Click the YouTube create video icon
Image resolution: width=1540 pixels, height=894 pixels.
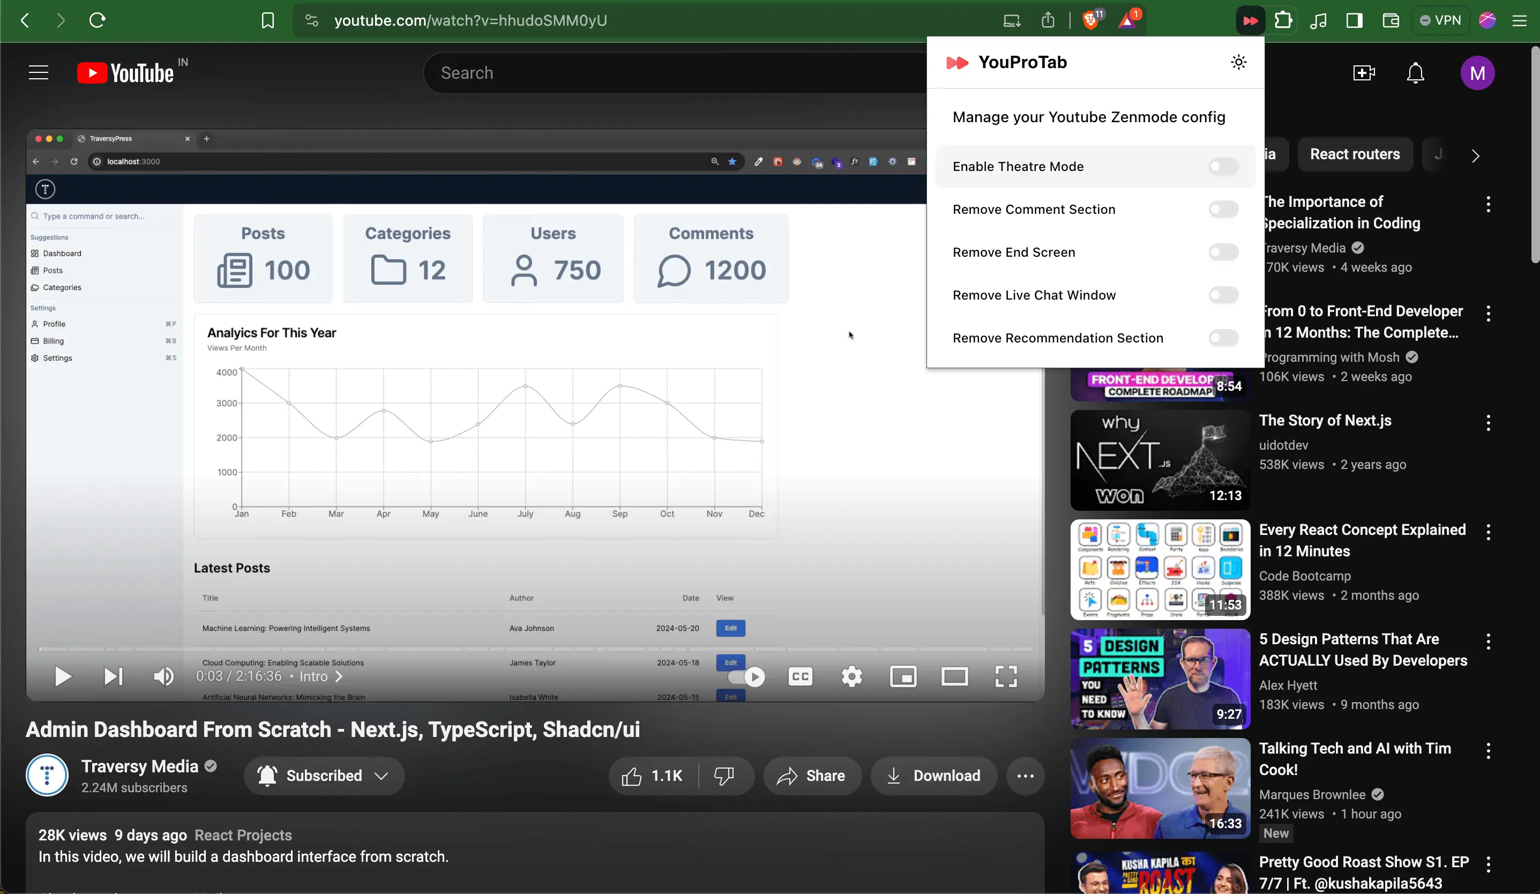click(1363, 73)
